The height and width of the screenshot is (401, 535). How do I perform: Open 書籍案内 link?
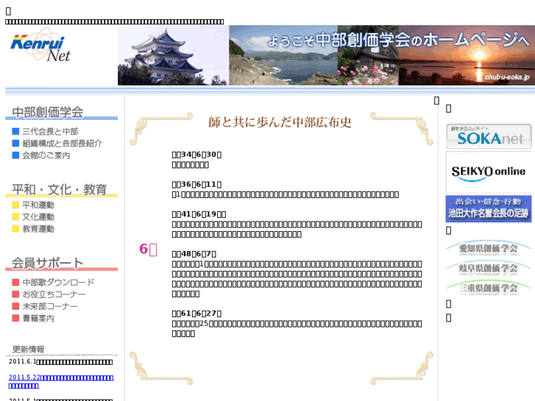coord(38,318)
